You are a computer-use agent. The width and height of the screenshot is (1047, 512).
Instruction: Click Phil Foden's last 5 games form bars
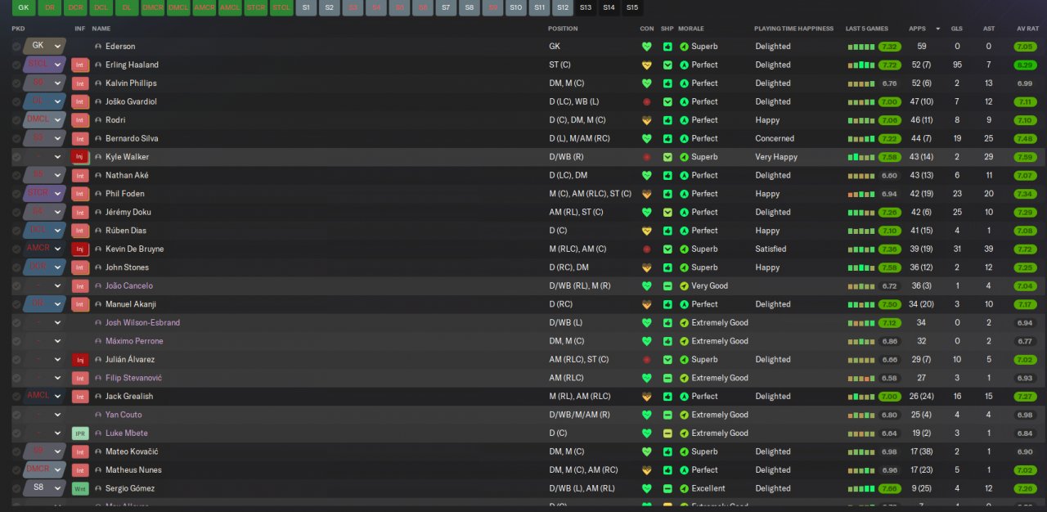861,194
